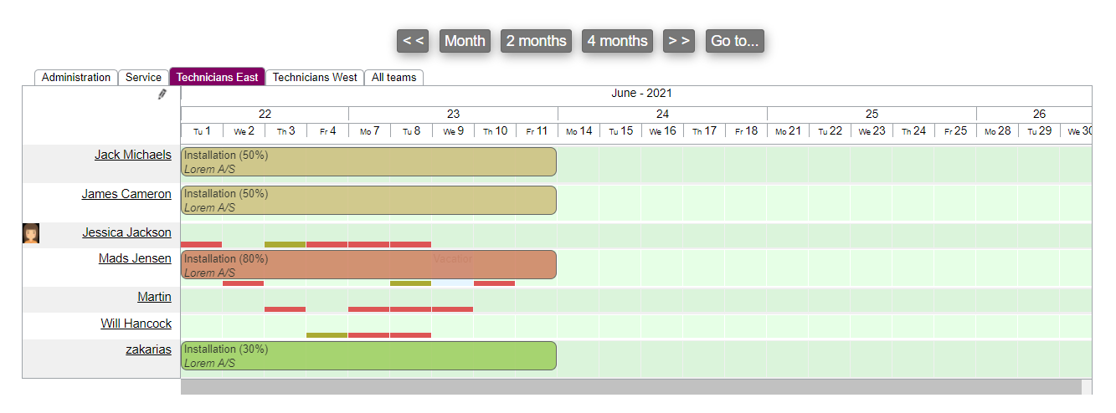Open the Service tab
The height and width of the screenshot is (413, 1116).
(x=143, y=77)
